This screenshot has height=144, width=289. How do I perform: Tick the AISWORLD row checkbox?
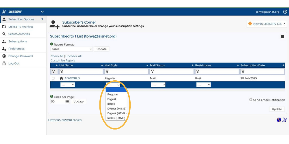[x=53, y=78]
